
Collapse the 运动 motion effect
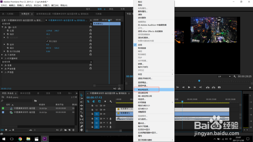click(x=2, y=27)
